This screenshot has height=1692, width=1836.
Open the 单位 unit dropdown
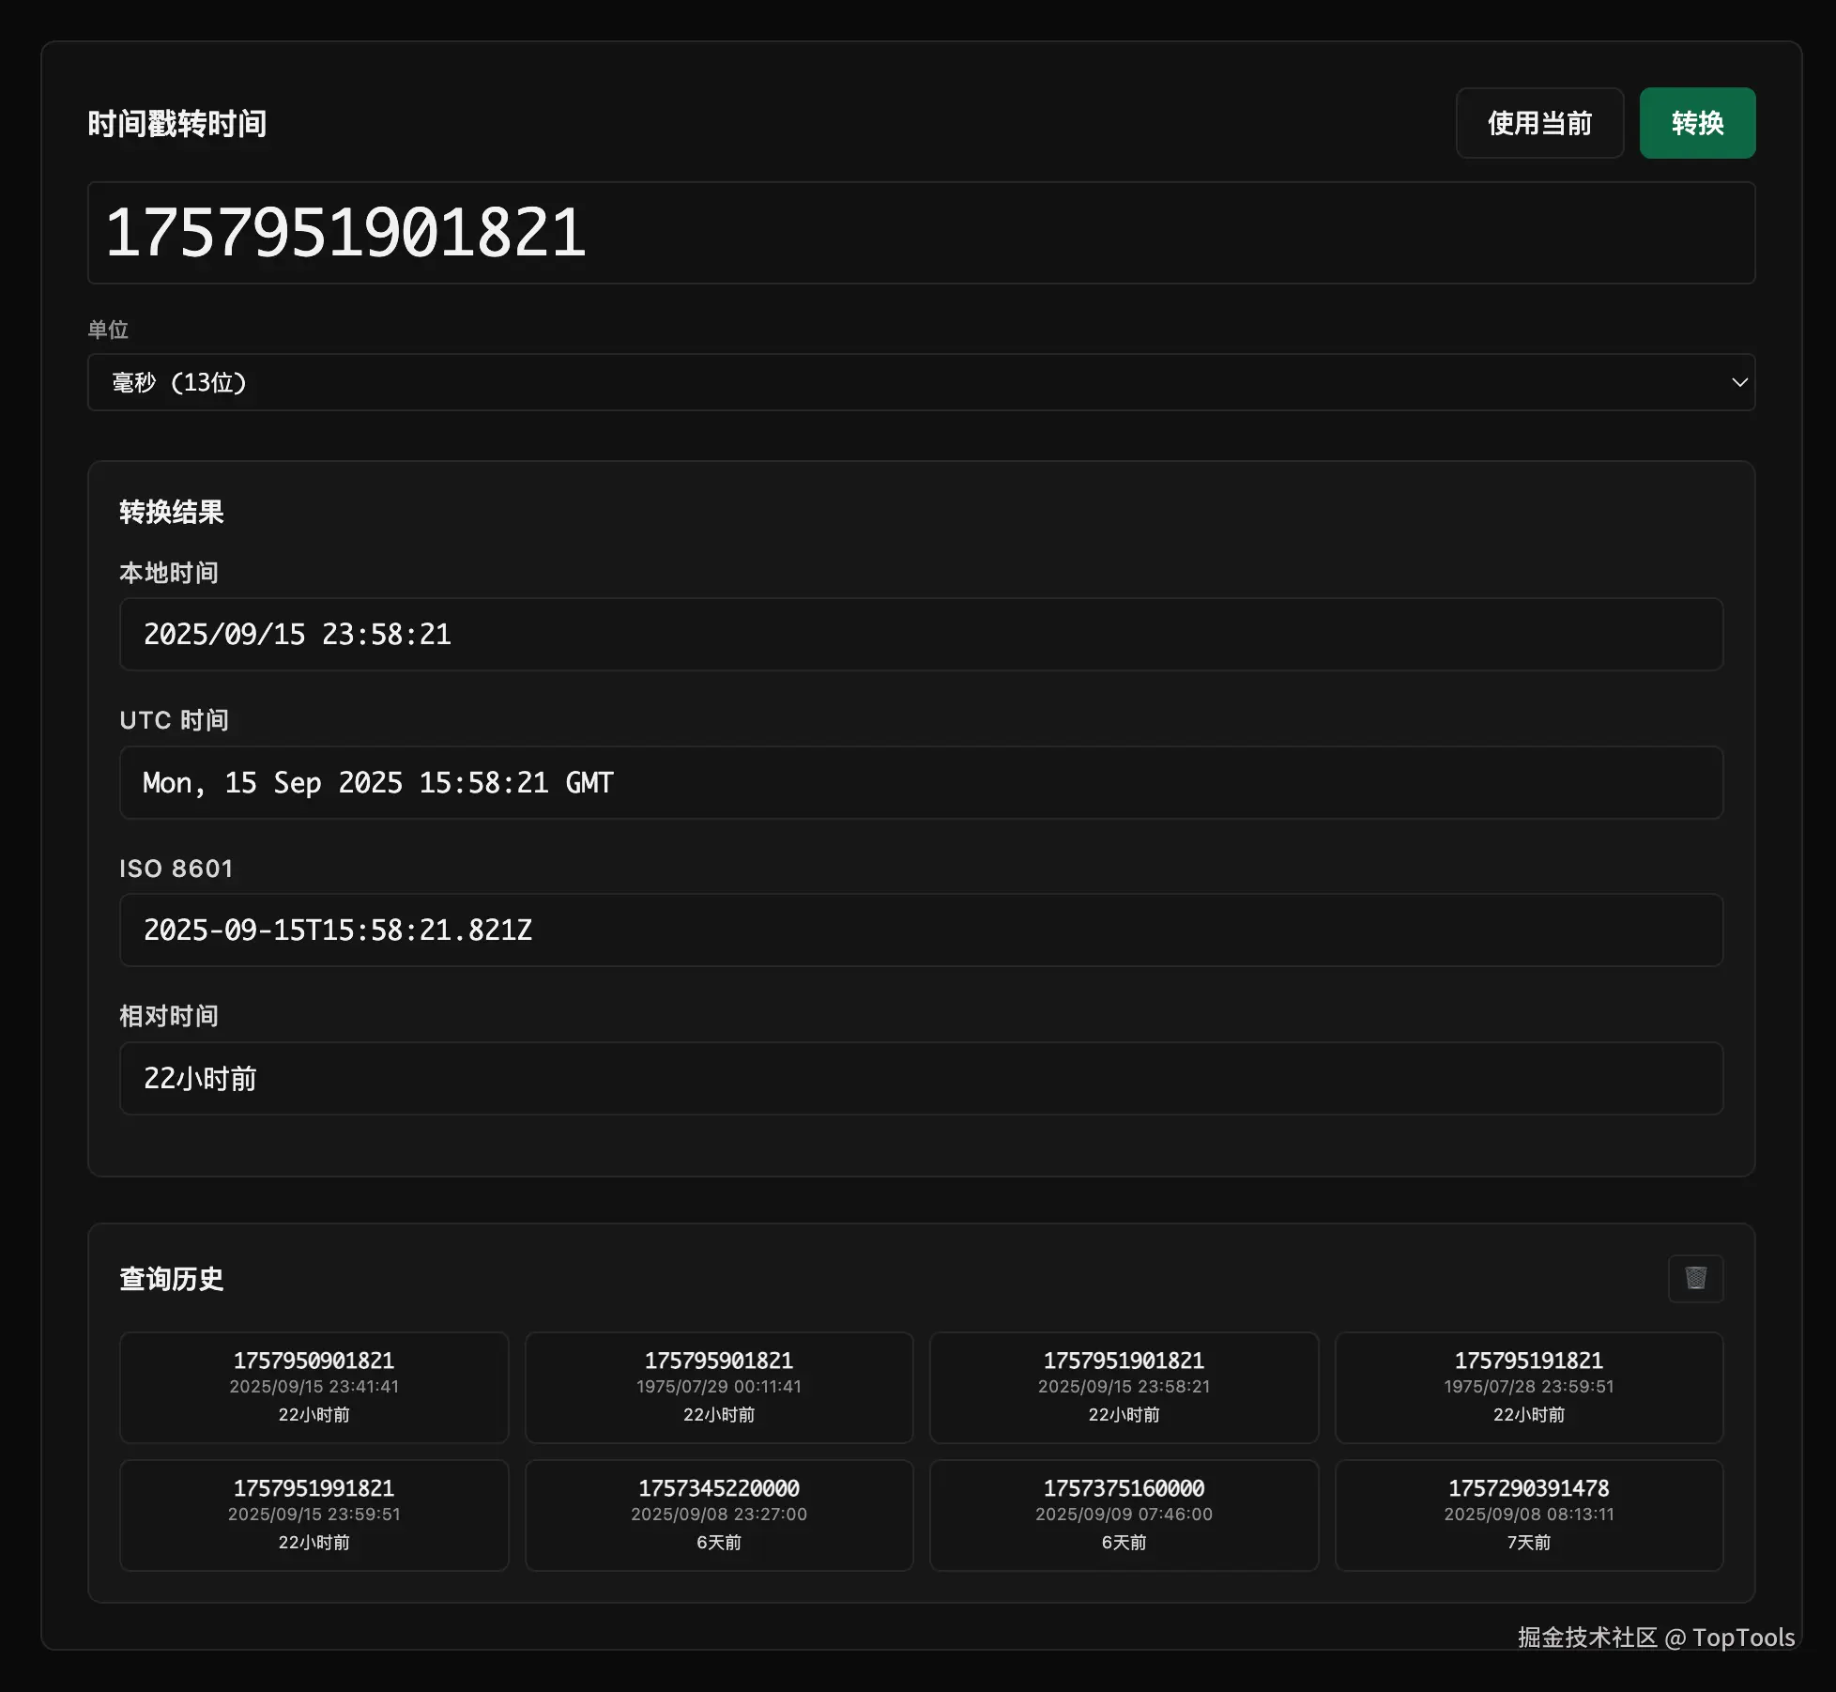(918, 382)
